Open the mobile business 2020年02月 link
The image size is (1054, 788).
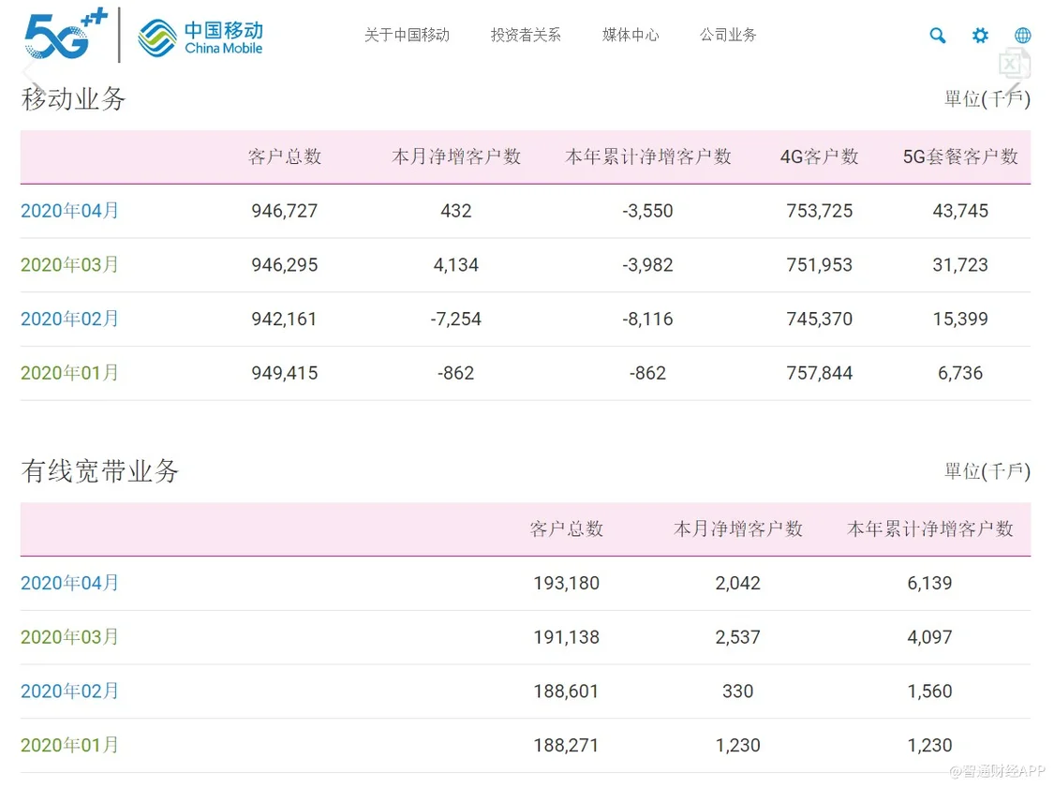70,320
